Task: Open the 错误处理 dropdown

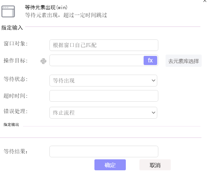Action: (103, 113)
